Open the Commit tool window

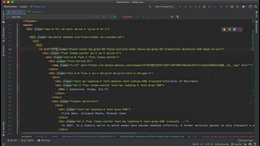point(4,51)
